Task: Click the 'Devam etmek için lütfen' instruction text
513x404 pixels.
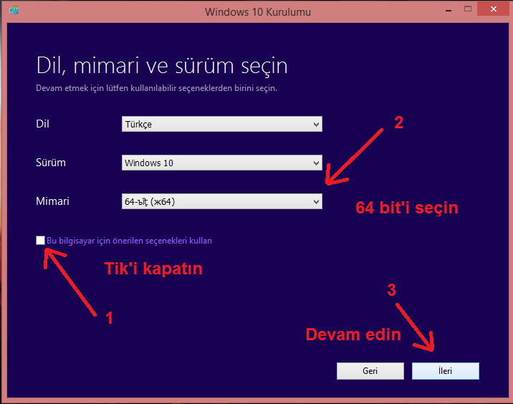Action: click(156, 88)
